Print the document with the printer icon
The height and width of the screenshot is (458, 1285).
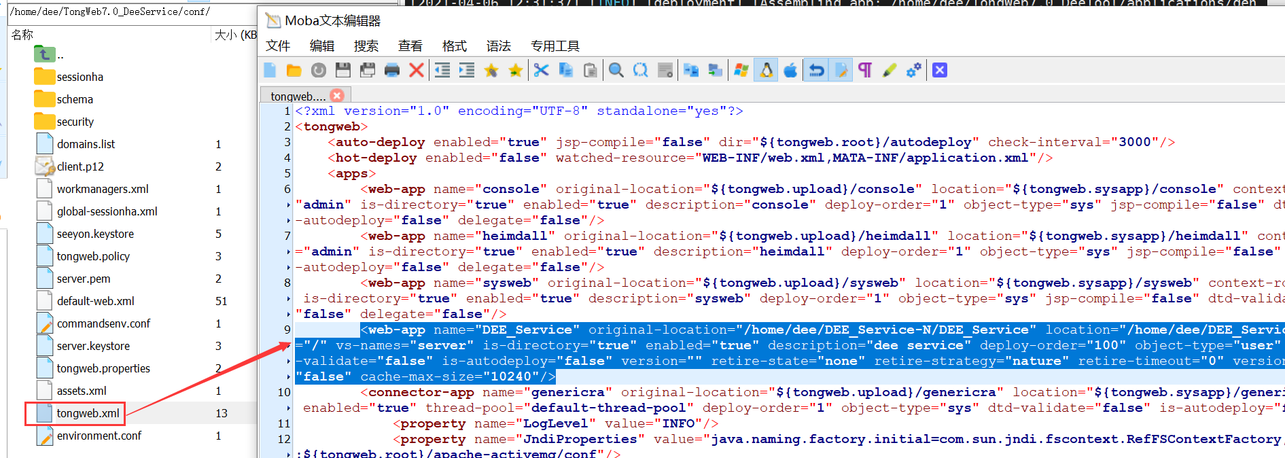(392, 71)
